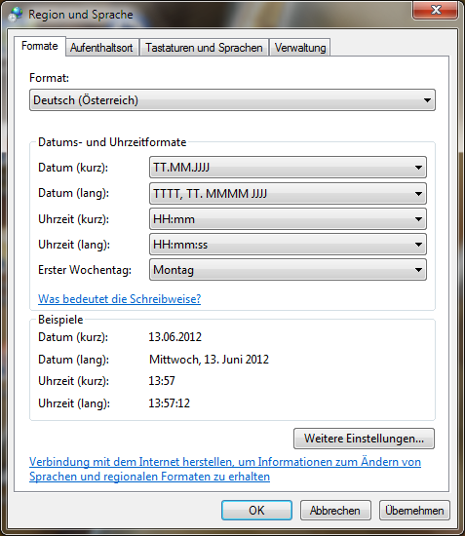Click the globe icon in title bar
The image size is (465, 536).
coord(16,14)
